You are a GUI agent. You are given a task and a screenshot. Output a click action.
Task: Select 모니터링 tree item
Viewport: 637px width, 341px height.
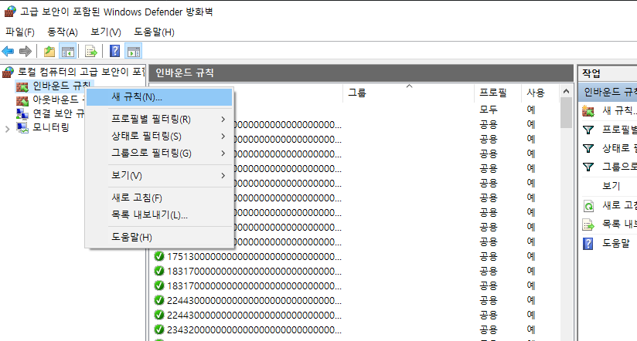click(51, 127)
